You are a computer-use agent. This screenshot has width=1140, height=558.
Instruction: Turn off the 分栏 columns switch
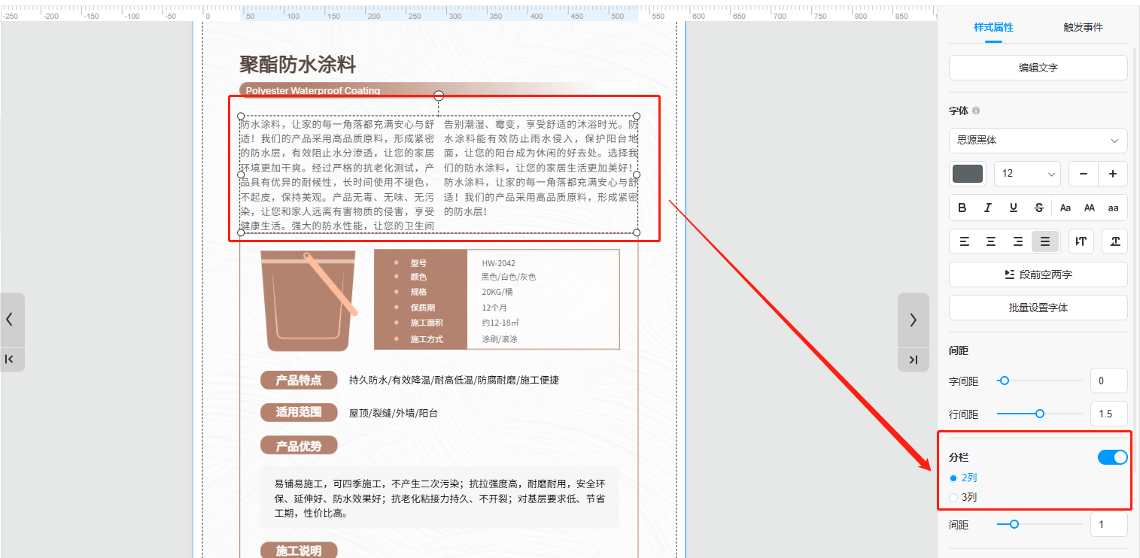[x=1112, y=457]
